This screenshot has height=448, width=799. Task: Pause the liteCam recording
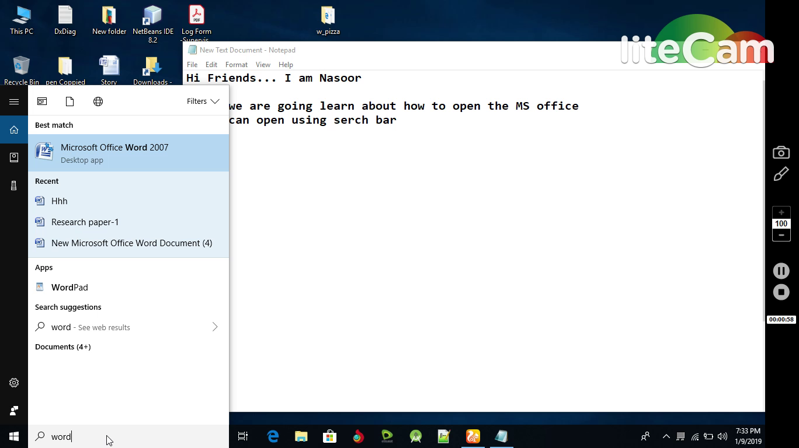[x=781, y=271]
